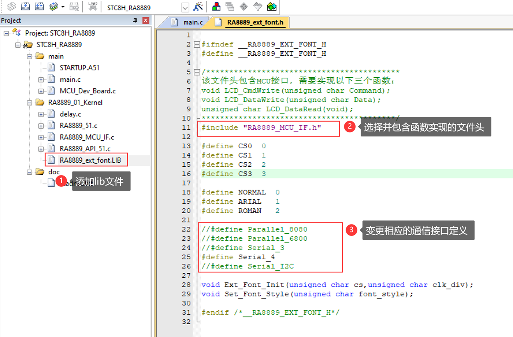This screenshot has height=337, width=513.
Task: Select STARTUP.A51 file in project tree
Action: coord(79,68)
